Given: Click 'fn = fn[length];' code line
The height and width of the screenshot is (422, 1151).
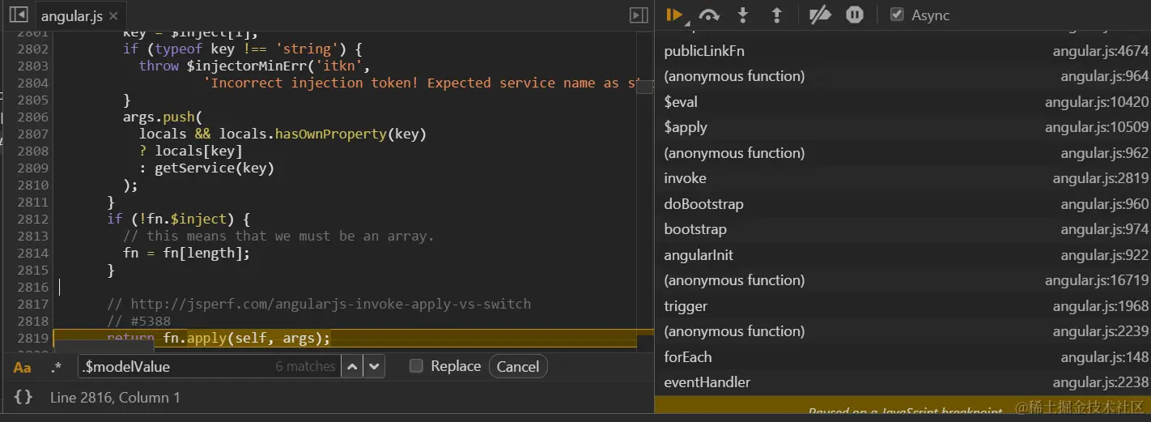Looking at the screenshot, I should pyautogui.click(x=186, y=253).
